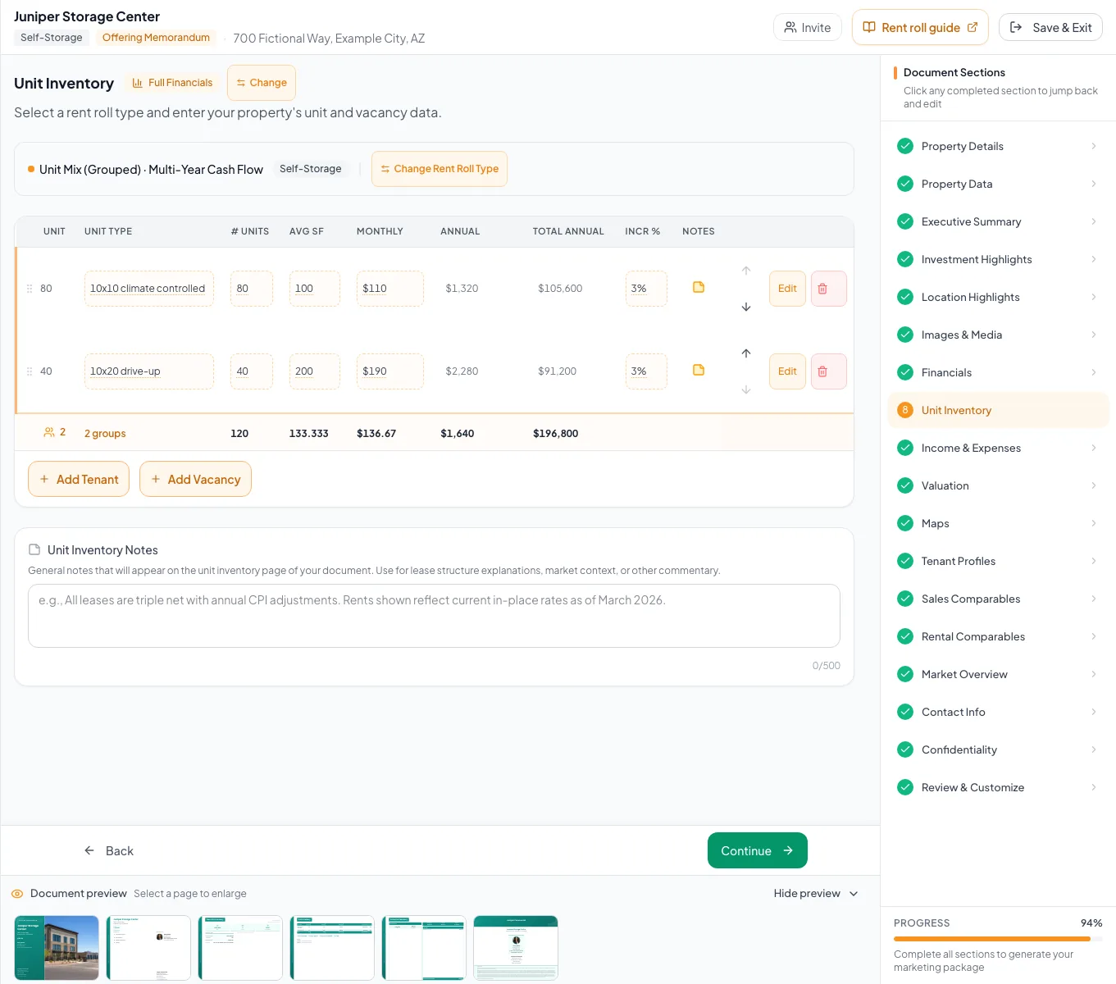
Task: Jump to Valuation section
Action: click(998, 485)
